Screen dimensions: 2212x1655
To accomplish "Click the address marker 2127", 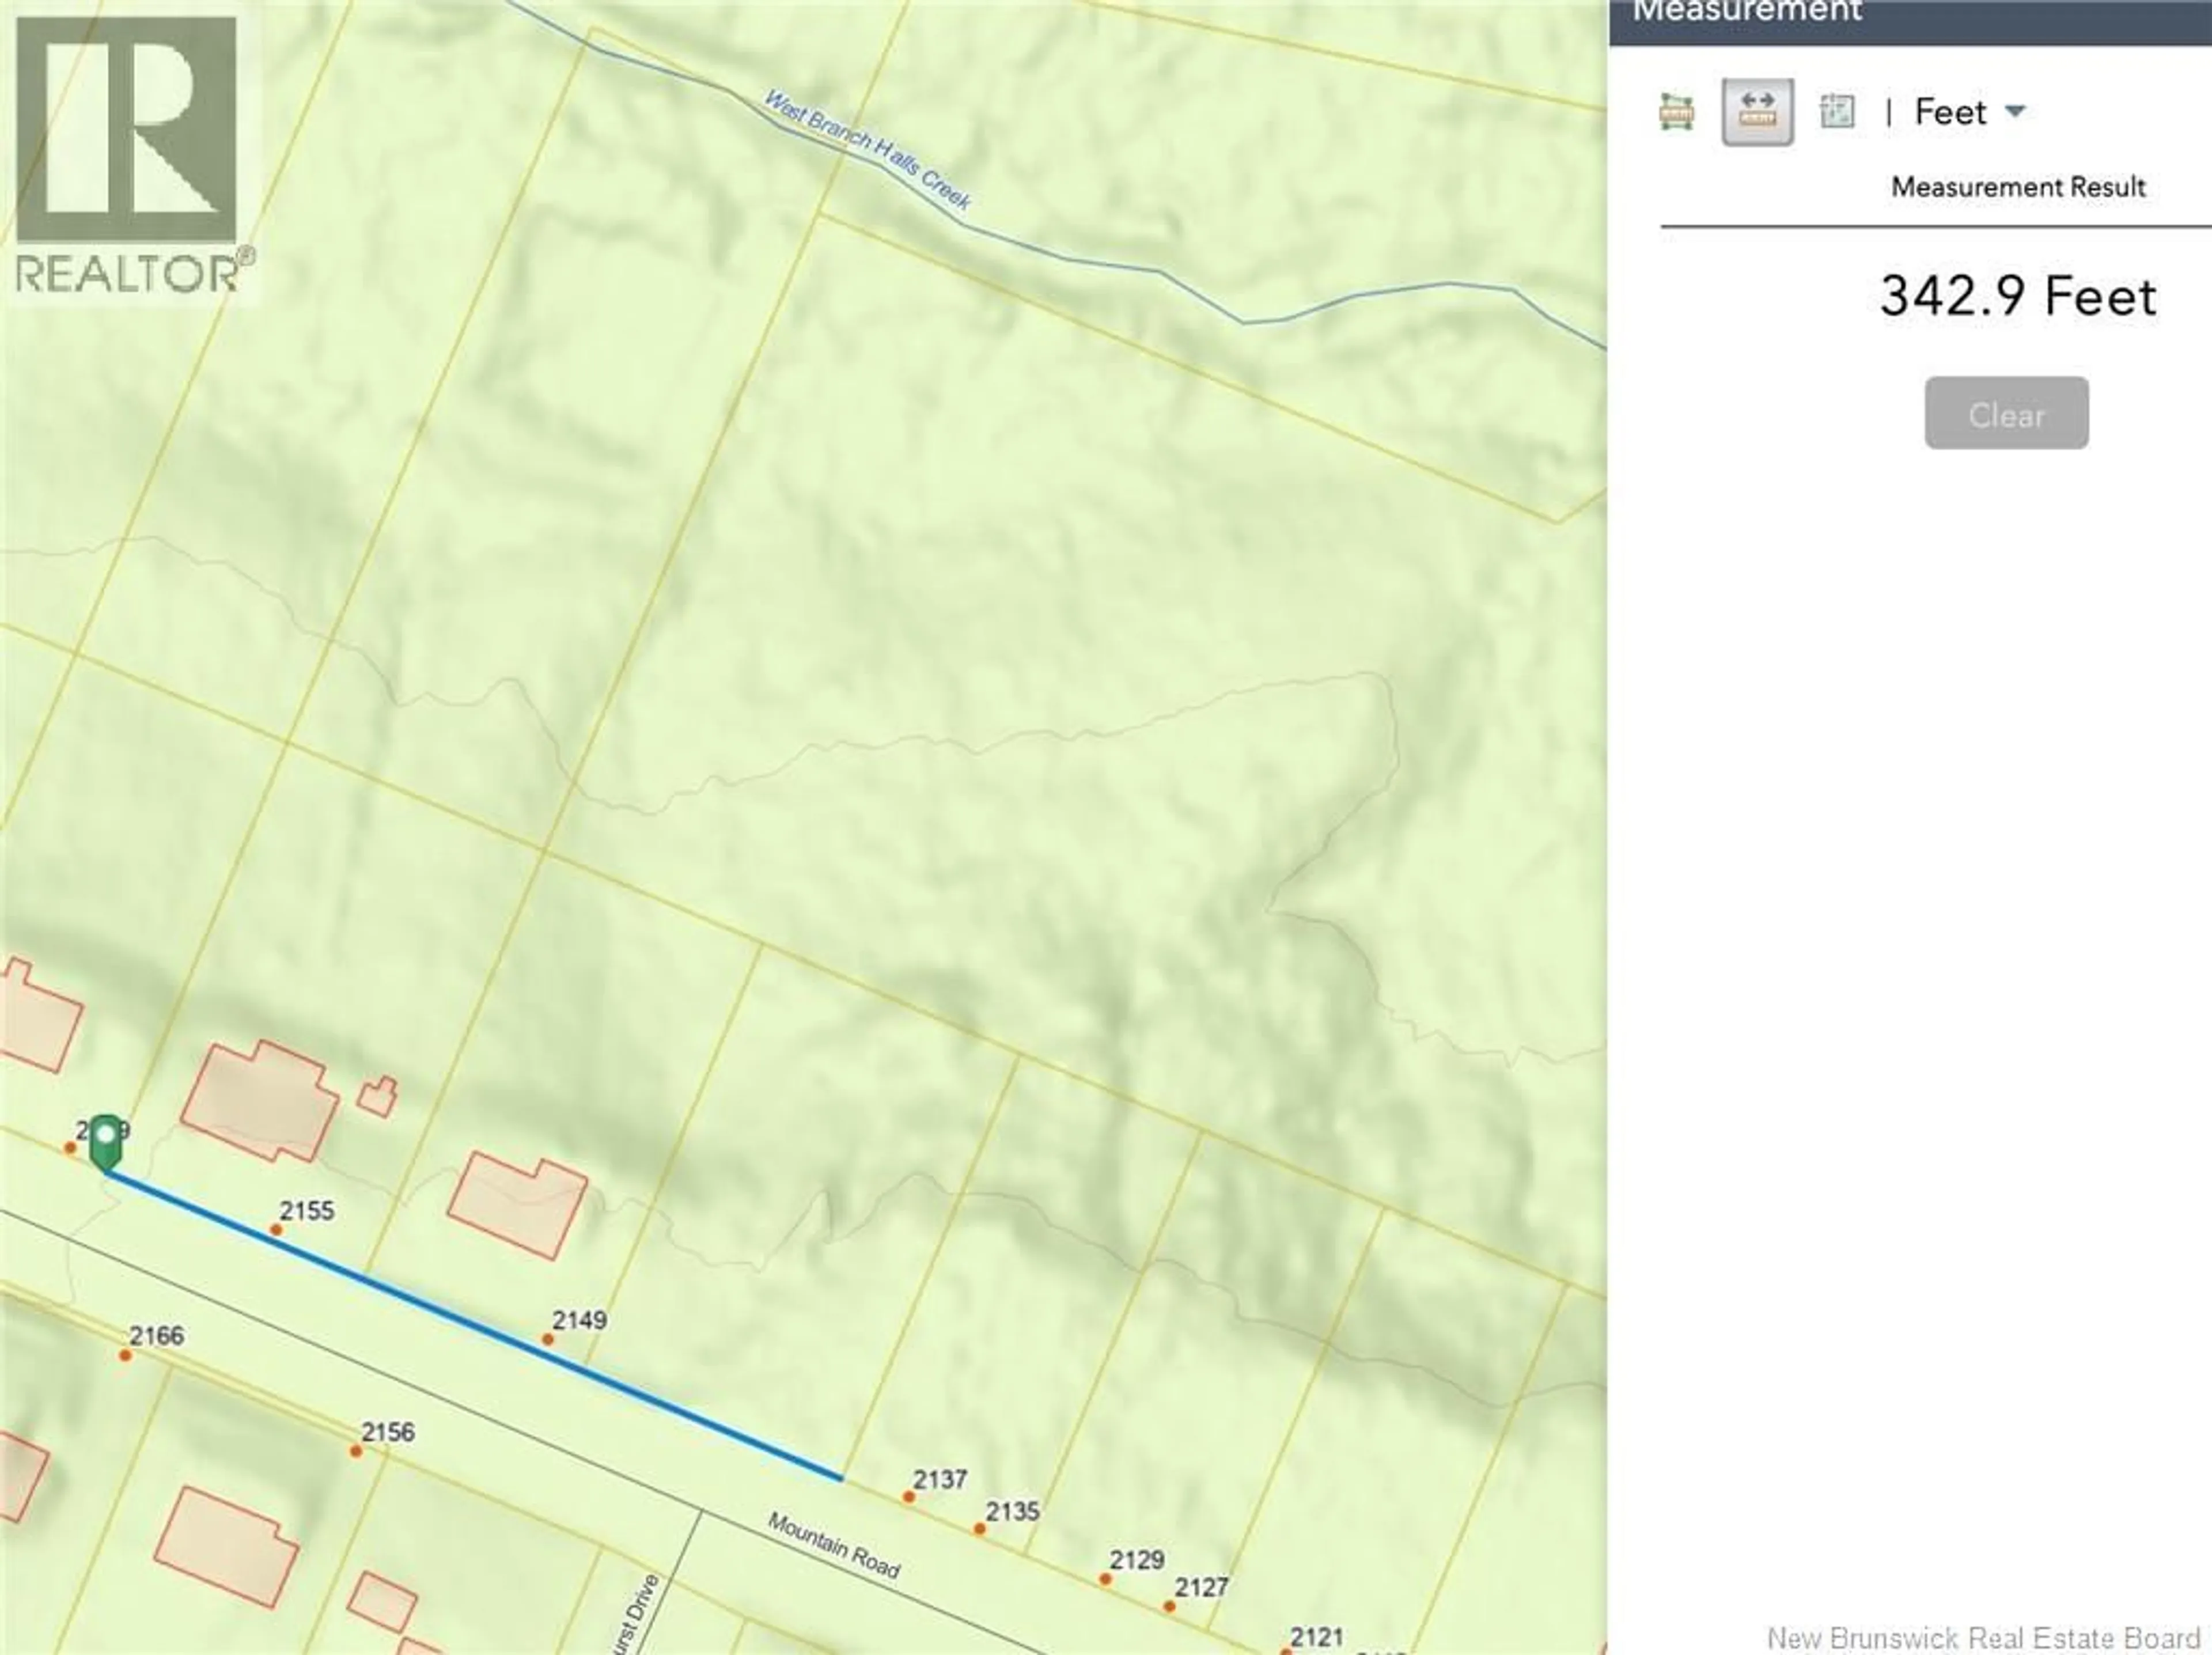I will 1169,1606.
